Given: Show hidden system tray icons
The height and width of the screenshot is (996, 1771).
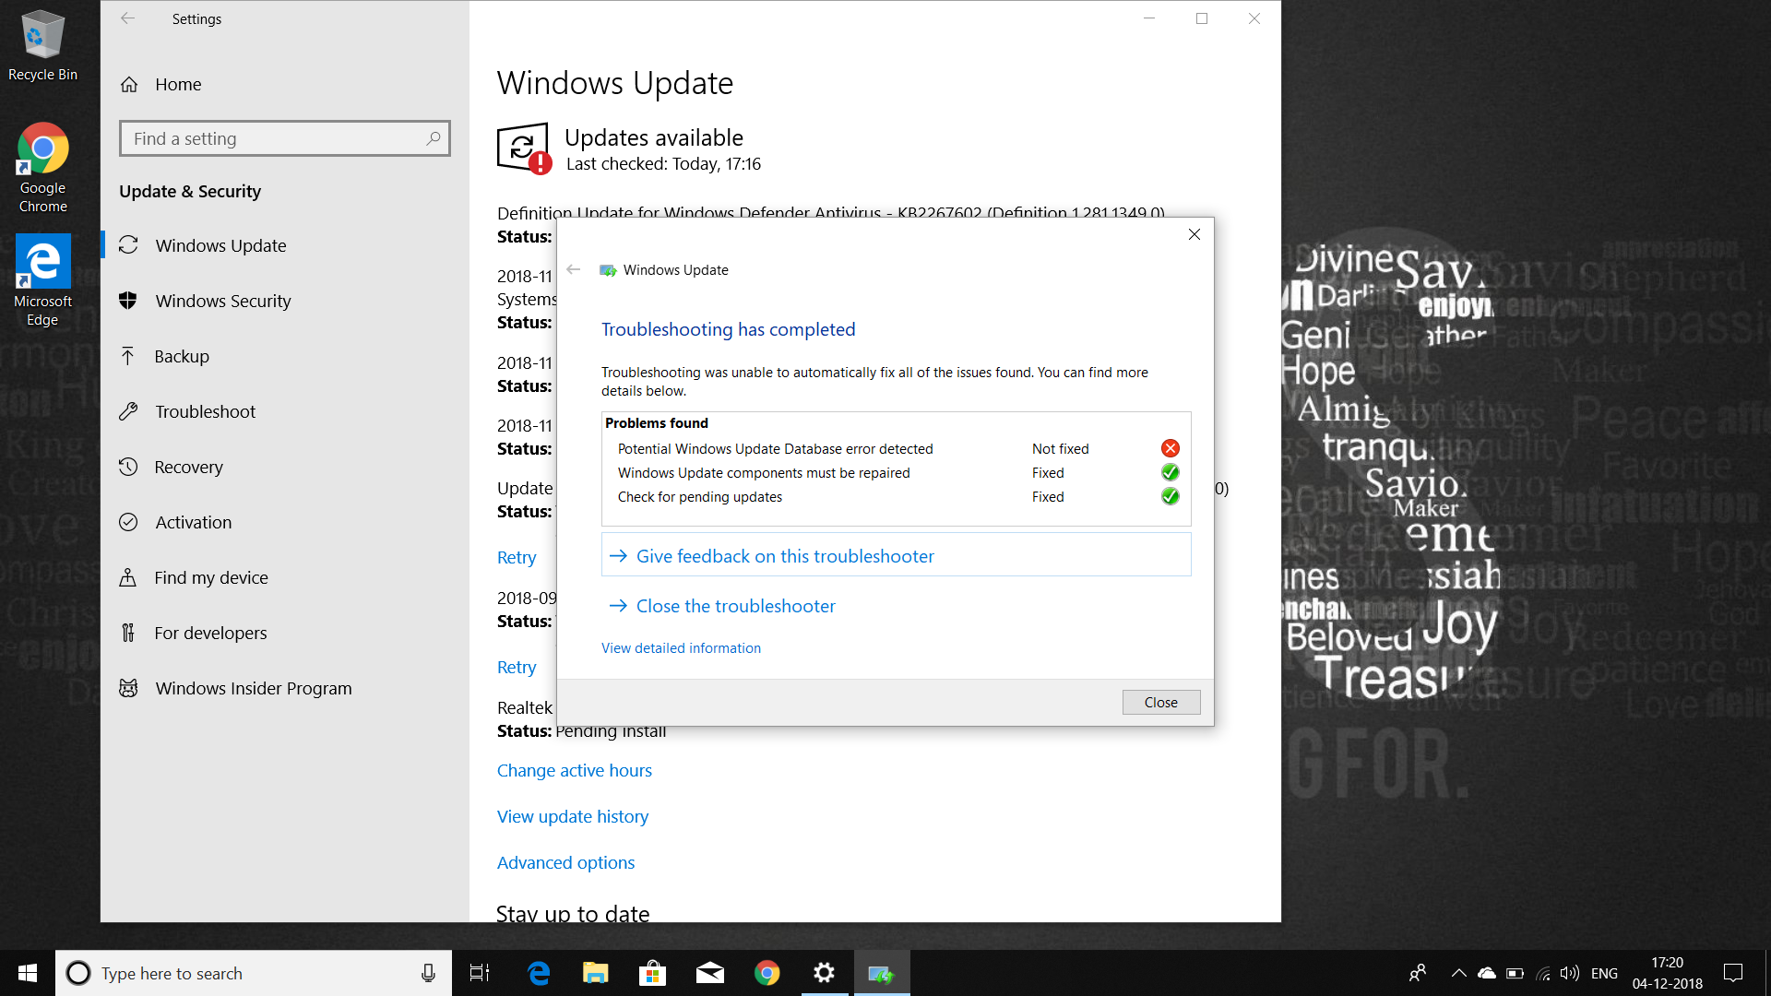Looking at the screenshot, I should [x=1458, y=973].
